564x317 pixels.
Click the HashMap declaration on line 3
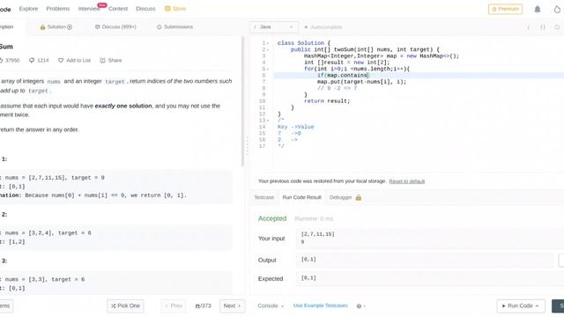(x=382, y=56)
